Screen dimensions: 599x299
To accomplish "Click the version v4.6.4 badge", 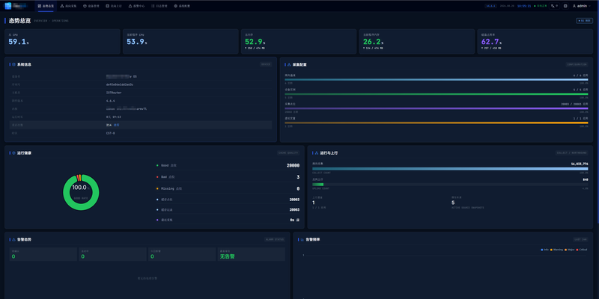I will (x=490, y=6).
